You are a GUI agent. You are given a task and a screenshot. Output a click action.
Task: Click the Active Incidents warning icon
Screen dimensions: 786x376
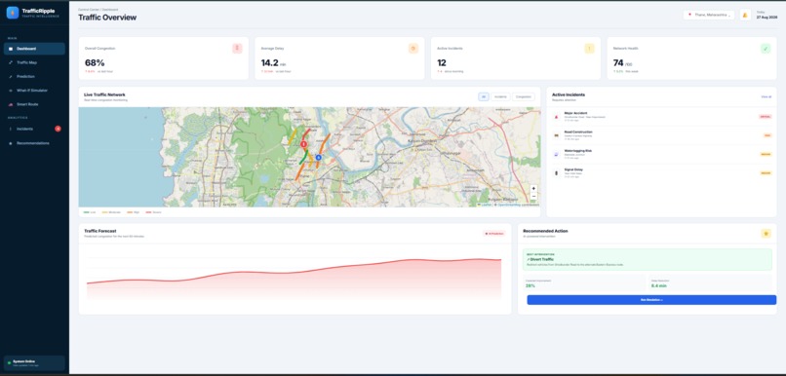tap(589, 49)
